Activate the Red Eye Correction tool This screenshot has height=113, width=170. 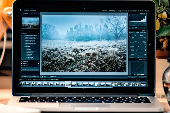point(136,28)
